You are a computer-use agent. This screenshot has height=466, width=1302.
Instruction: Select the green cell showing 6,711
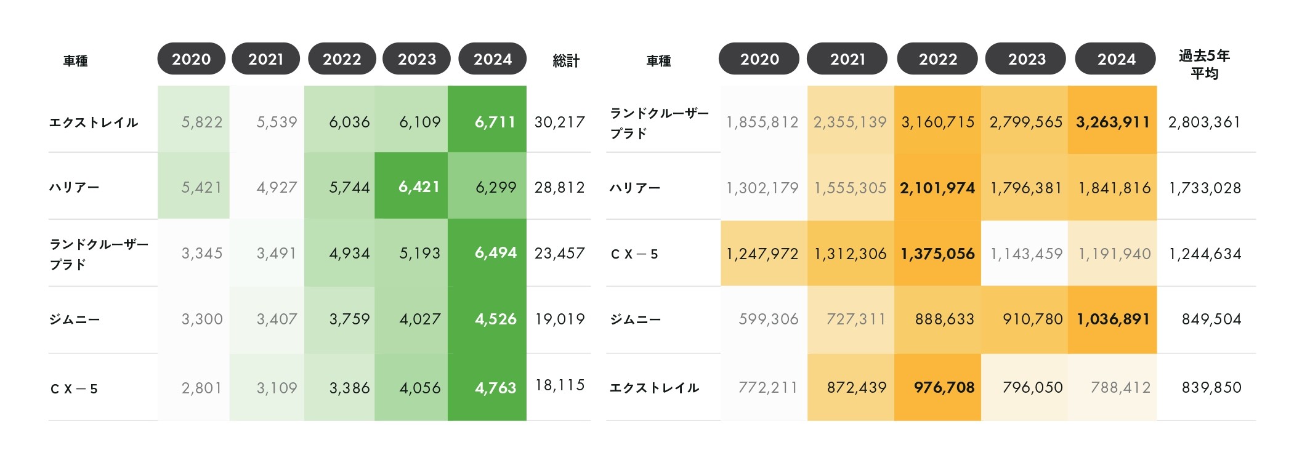[x=487, y=119]
